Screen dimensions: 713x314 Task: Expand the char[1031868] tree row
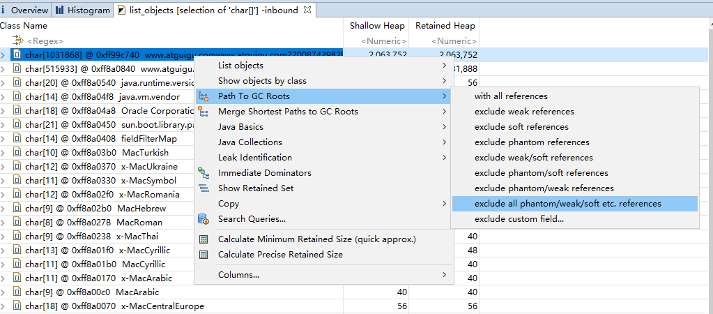point(3,55)
